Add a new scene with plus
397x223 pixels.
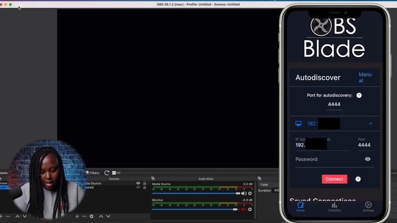1,216
